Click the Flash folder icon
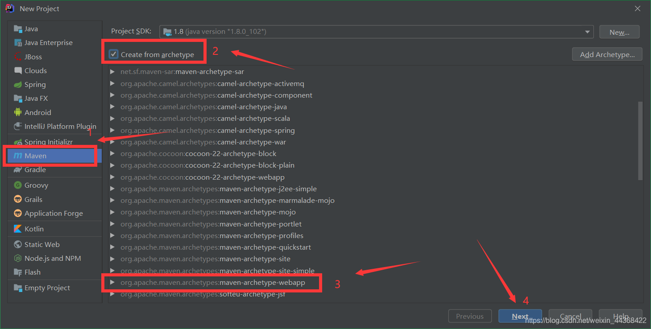The height and width of the screenshot is (329, 651). tap(18, 272)
